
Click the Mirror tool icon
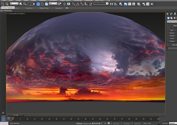(111, 4)
